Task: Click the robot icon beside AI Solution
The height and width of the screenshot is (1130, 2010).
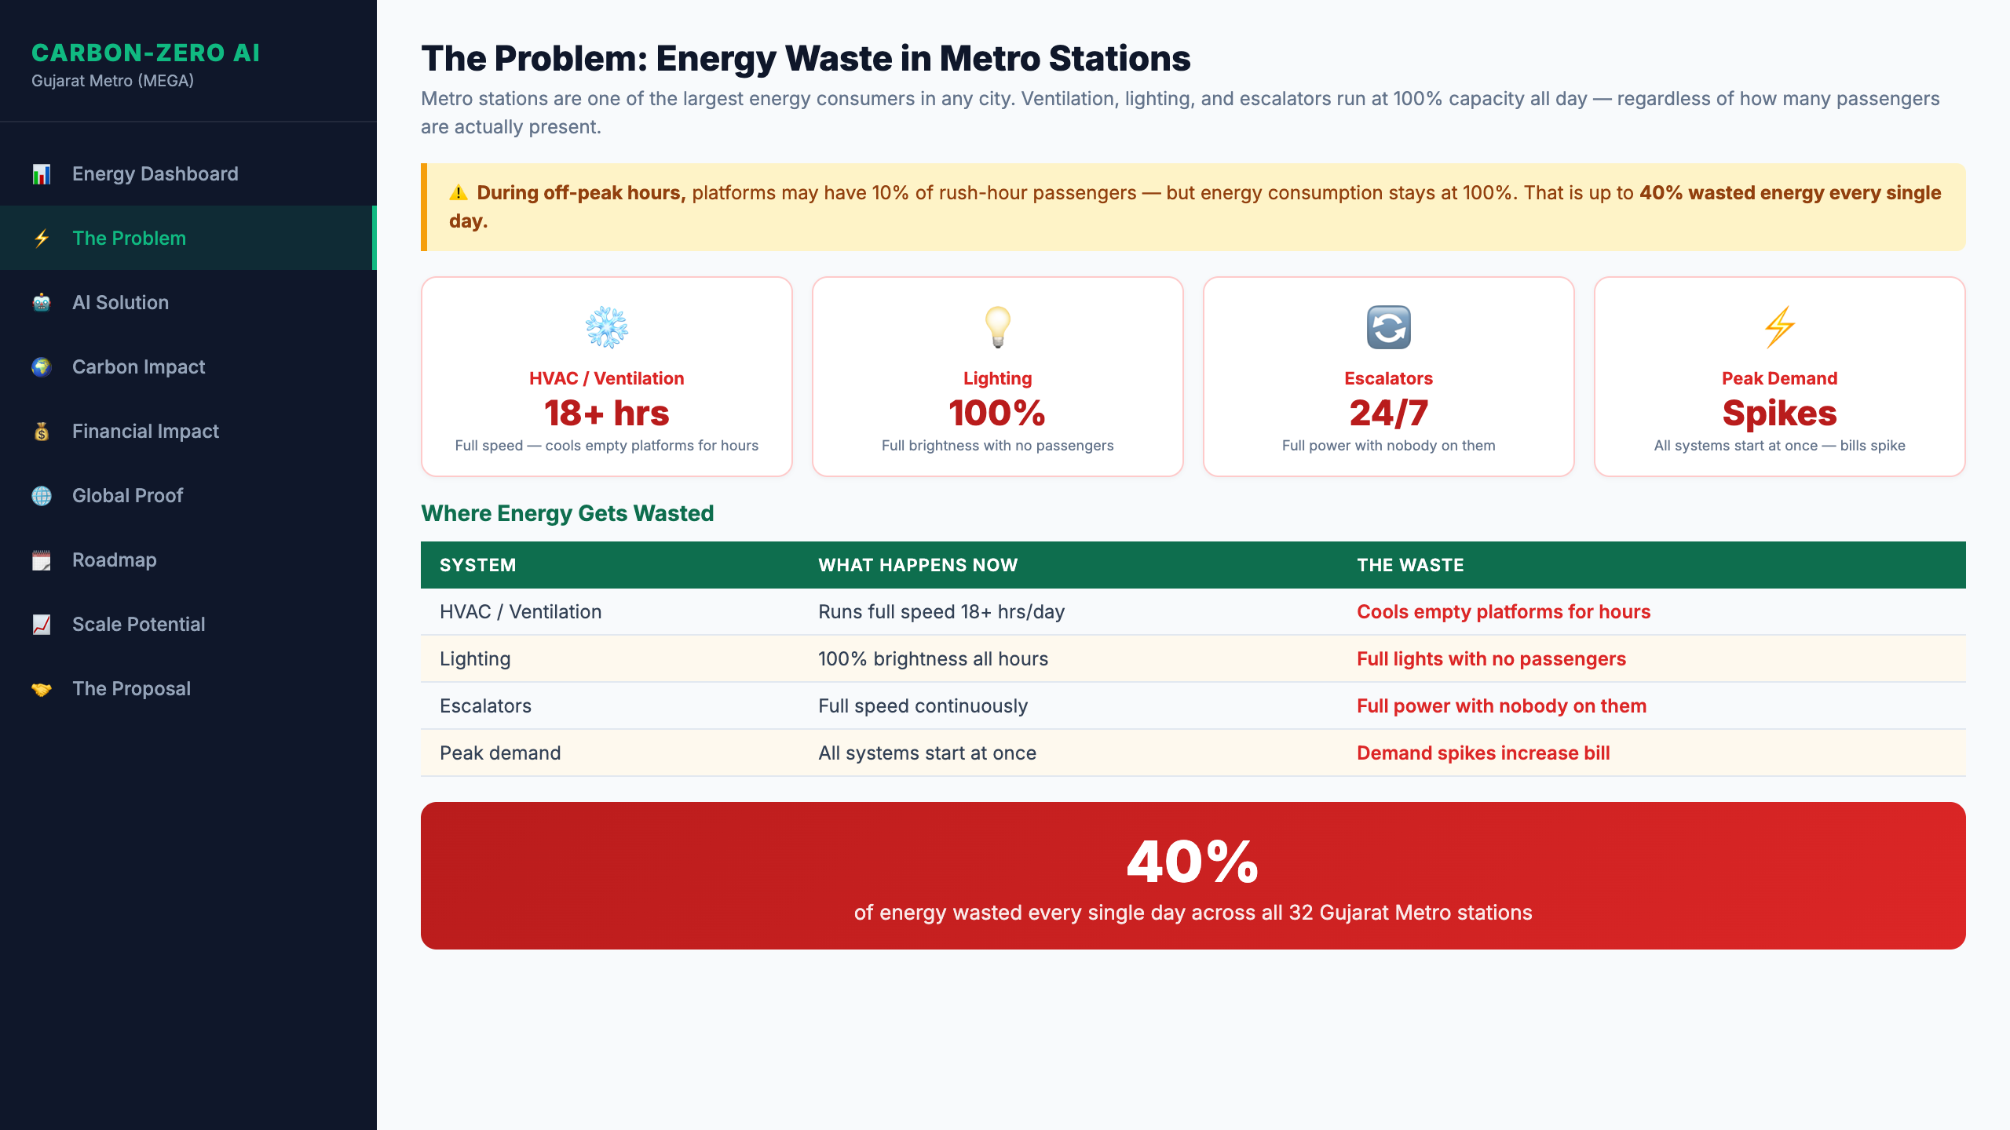Action: [x=42, y=303]
